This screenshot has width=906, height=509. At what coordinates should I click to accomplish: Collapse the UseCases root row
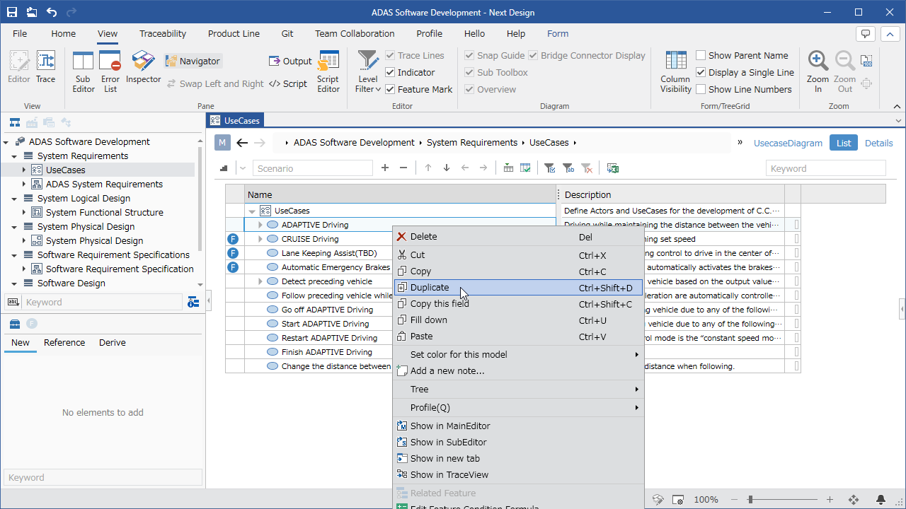point(252,211)
